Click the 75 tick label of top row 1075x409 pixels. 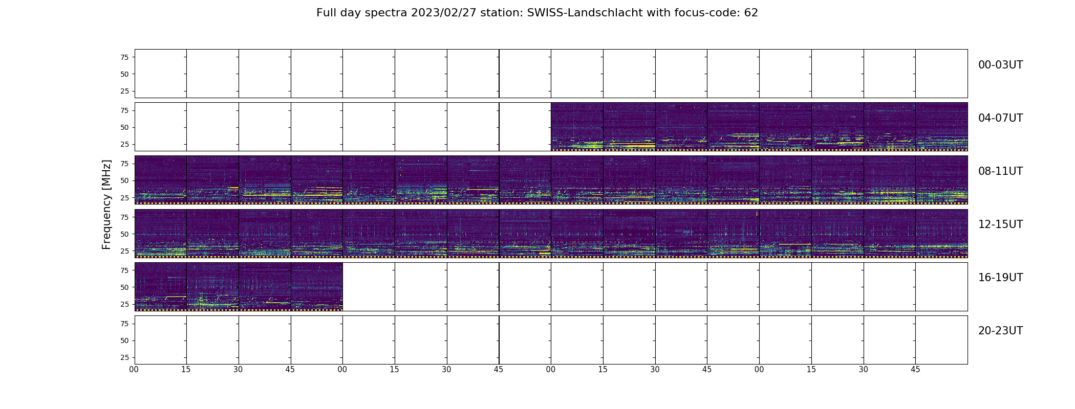coord(124,57)
